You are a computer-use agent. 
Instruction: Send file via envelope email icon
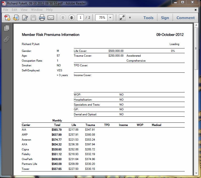click(x=51, y=18)
